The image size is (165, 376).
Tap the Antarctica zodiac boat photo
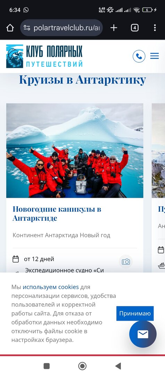point(75,151)
